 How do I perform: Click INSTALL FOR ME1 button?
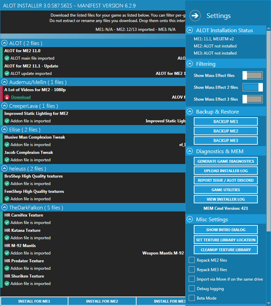coord(34,301)
